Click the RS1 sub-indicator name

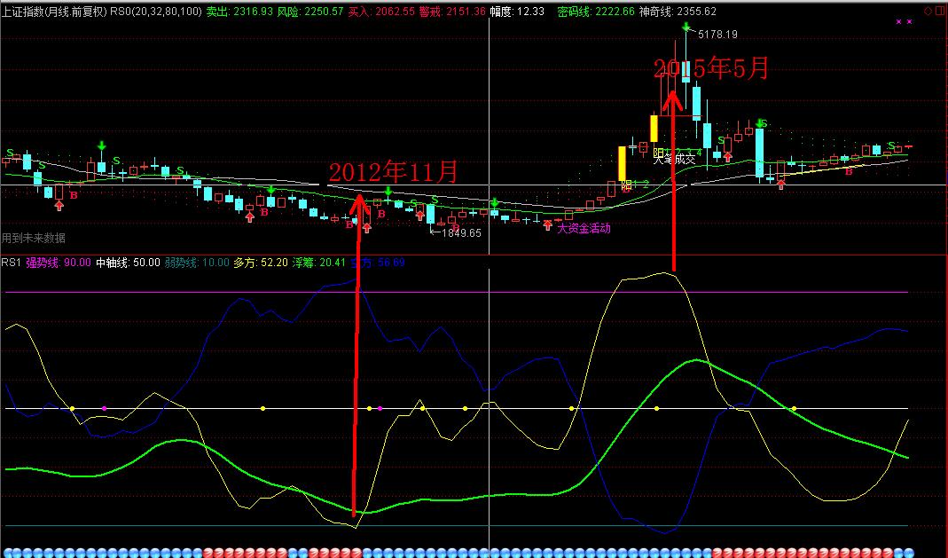pos(11,263)
